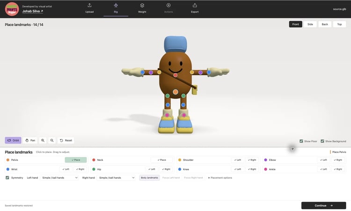
Task: Click the Continue button
Action: (323, 205)
